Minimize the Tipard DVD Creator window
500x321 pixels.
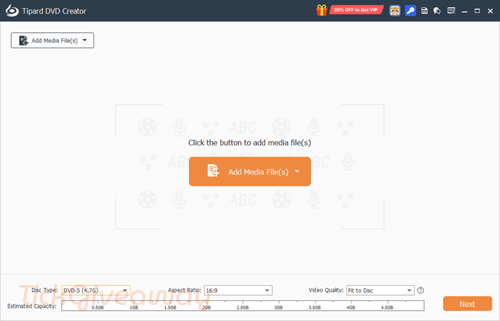click(464, 11)
